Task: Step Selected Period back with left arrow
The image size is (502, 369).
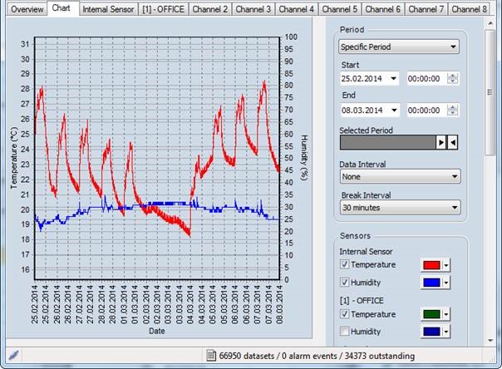Action: pyautogui.click(x=453, y=143)
